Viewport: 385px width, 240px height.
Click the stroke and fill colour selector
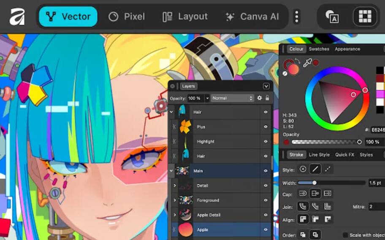coord(291,67)
